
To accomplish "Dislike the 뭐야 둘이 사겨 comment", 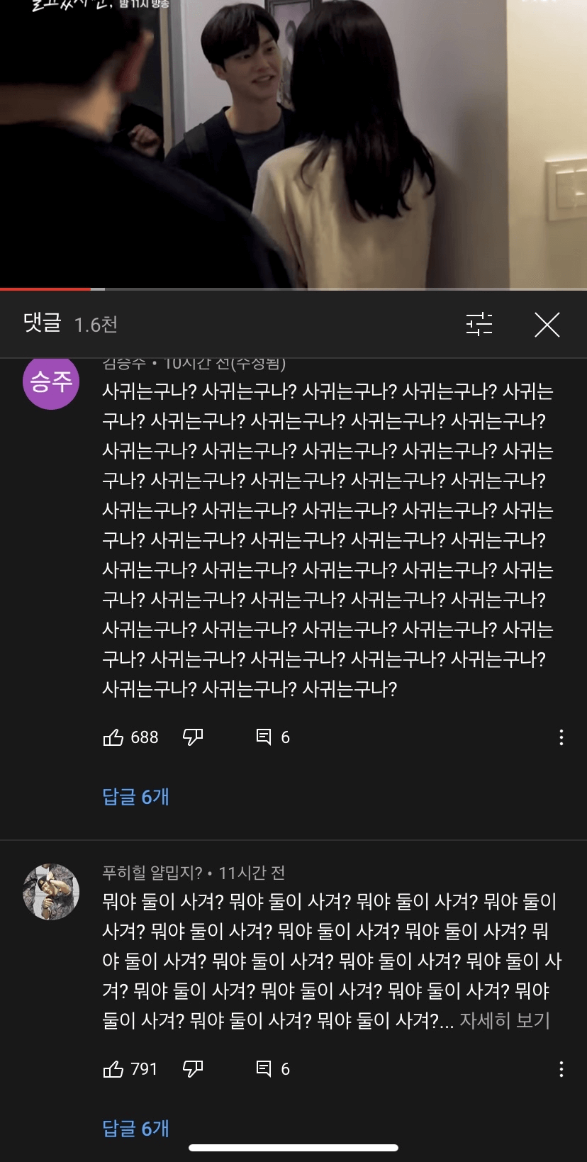I will coord(193,1069).
